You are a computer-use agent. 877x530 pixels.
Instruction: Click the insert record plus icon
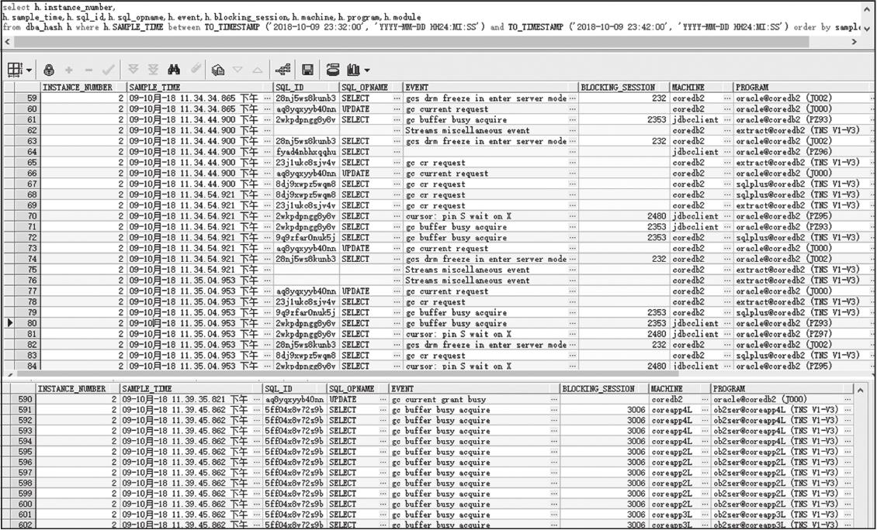pyautogui.click(x=70, y=70)
